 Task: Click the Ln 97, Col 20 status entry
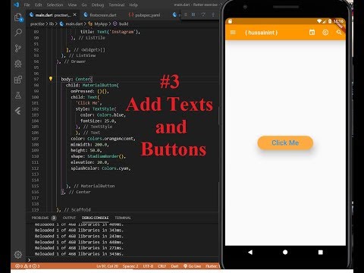pos(108,266)
